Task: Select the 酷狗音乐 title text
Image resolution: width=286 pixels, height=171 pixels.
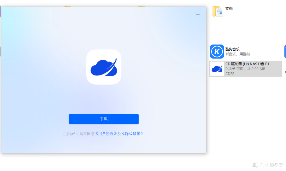Action: pyautogui.click(x=233, y=49)
